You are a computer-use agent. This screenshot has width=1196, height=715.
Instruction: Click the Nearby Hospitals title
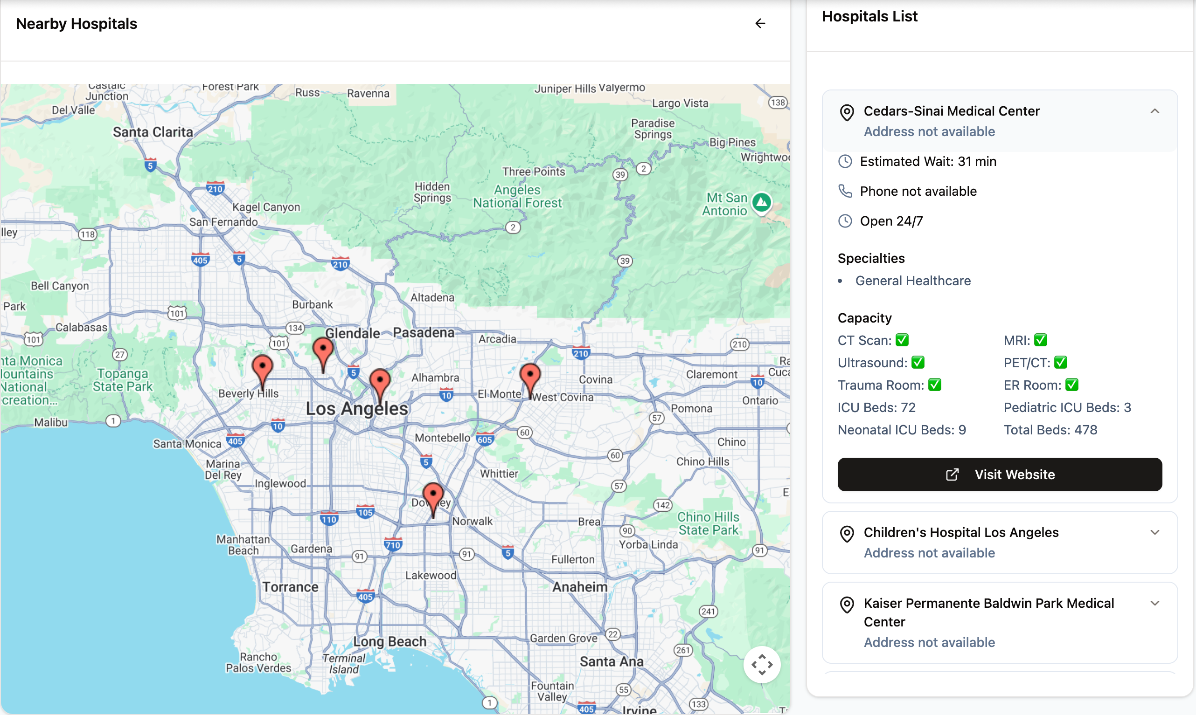pyautogui.click(x=76, y=24)
